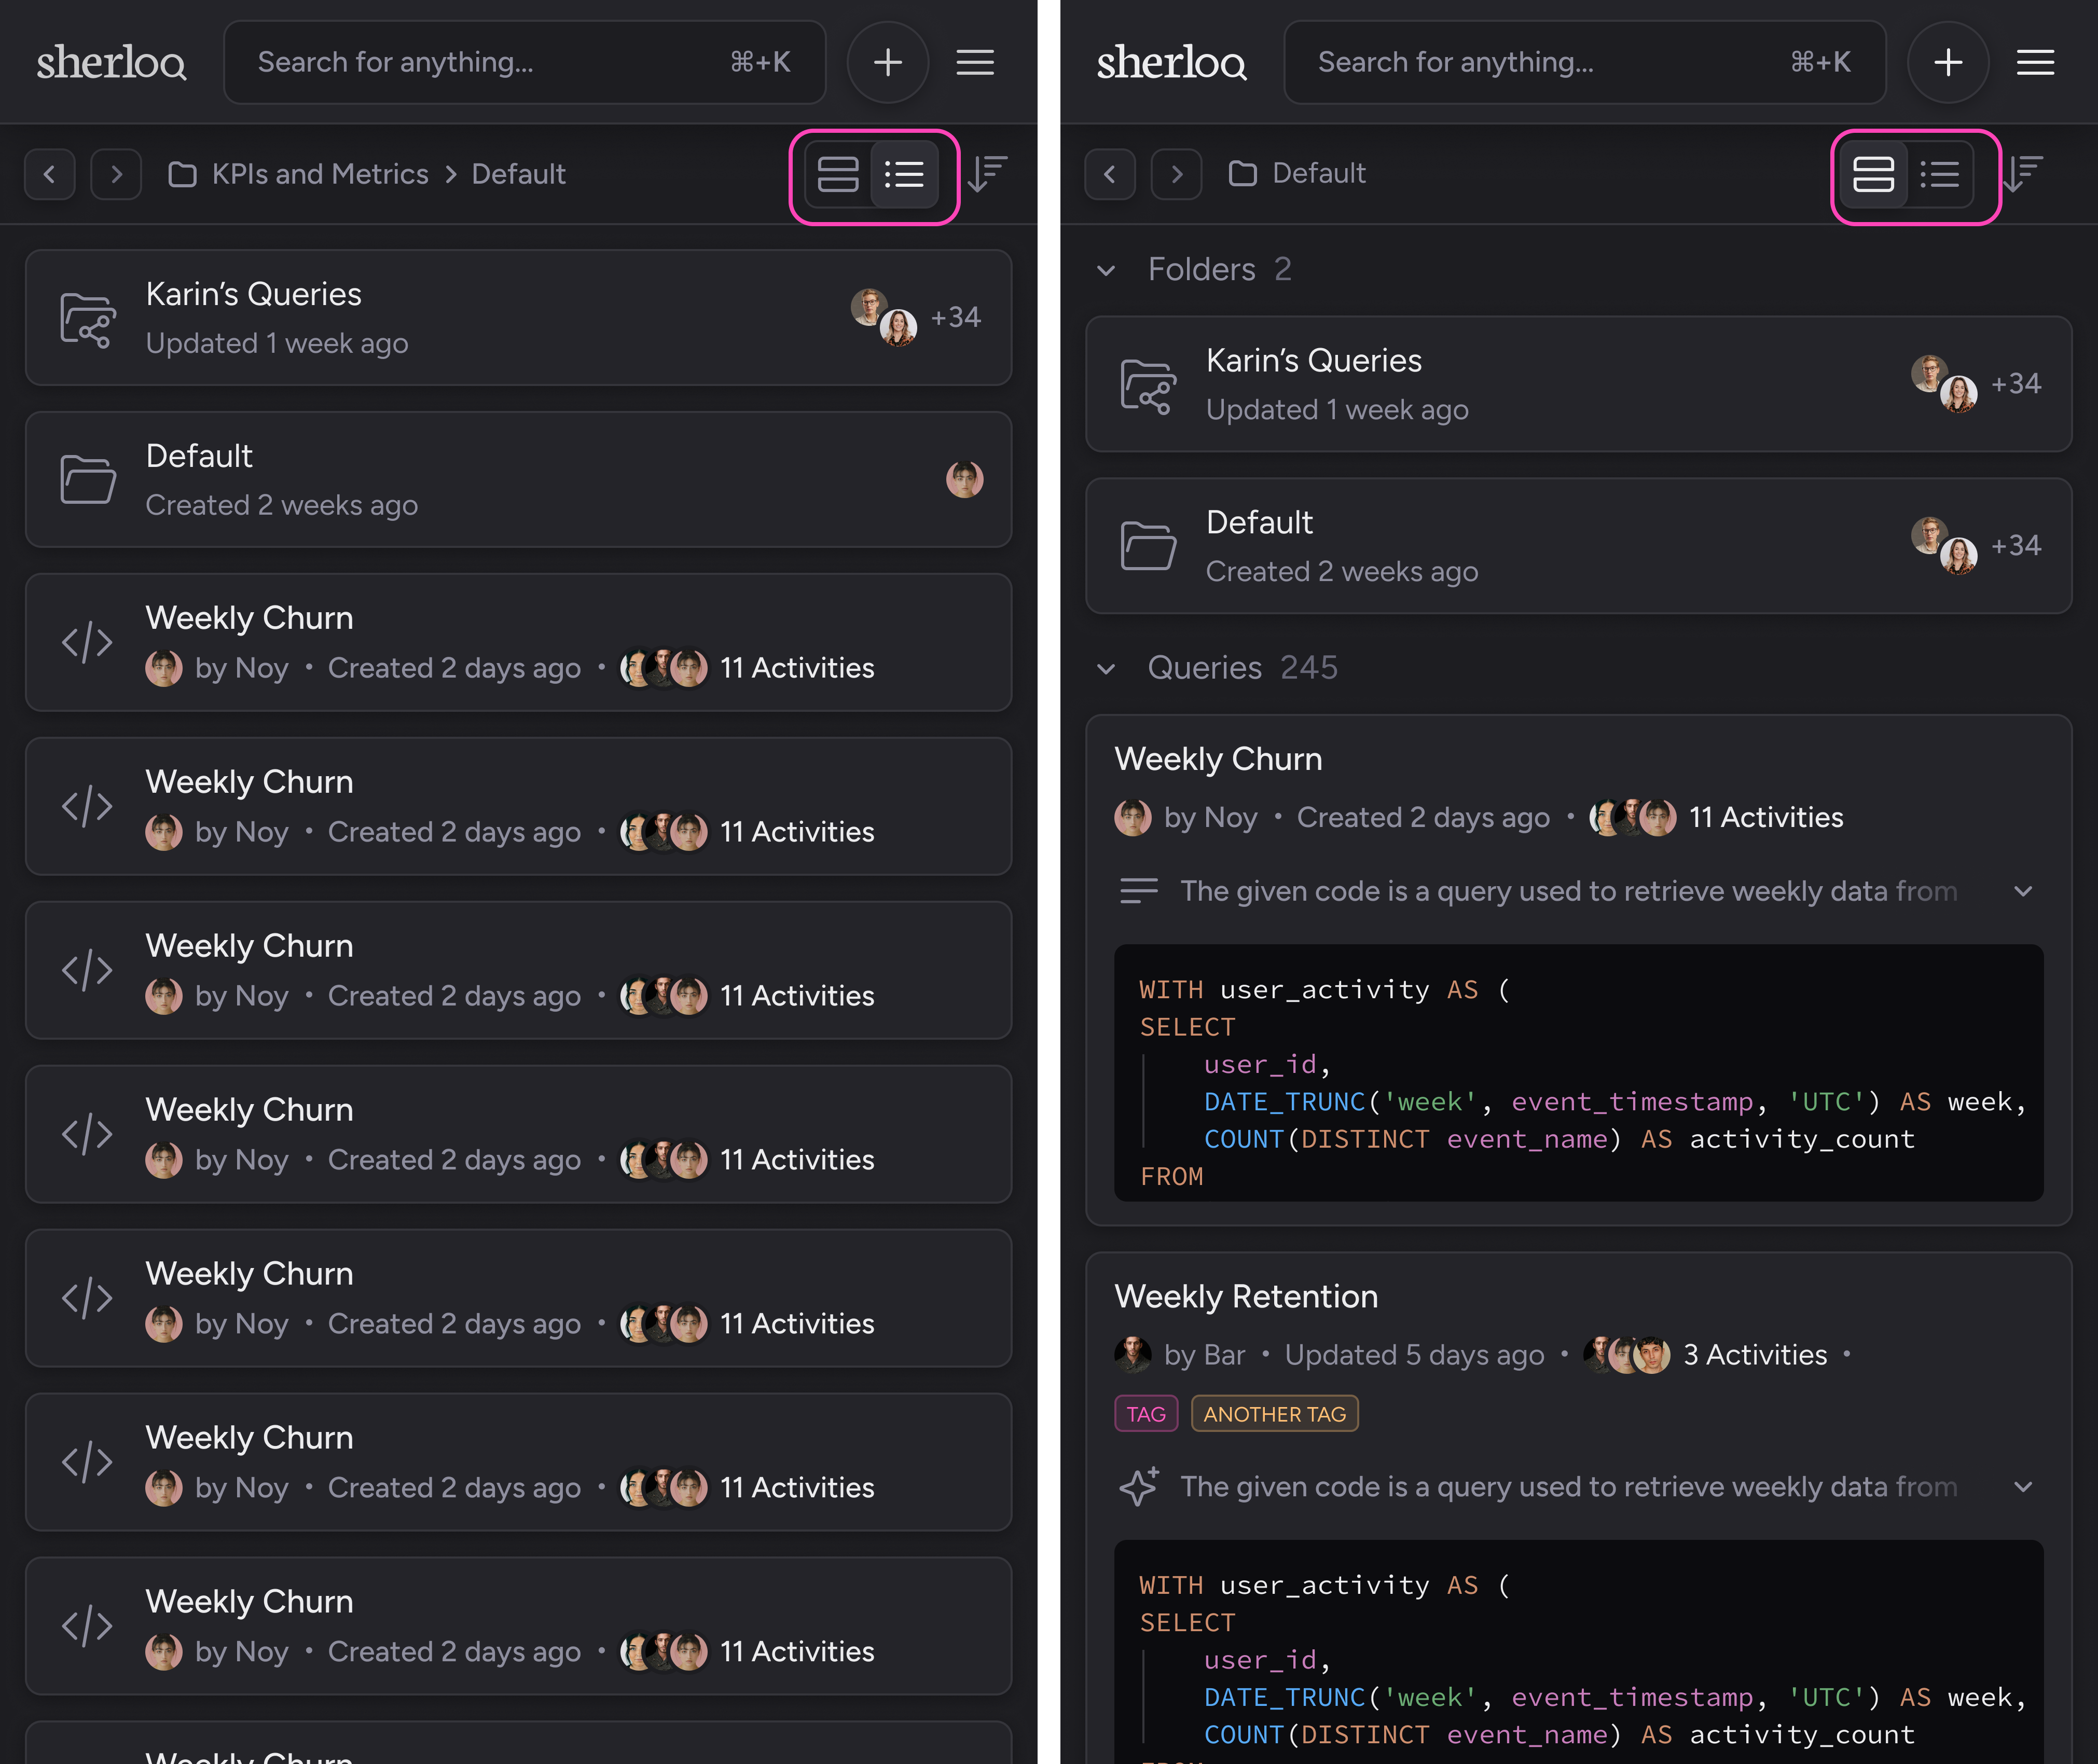Click the back navigation arrow

coord(50,174)
